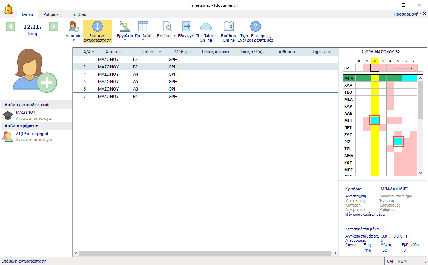Open the dropdown arrow under Προβολή
This screenshot has height=265, width=428.
[143, 40]
